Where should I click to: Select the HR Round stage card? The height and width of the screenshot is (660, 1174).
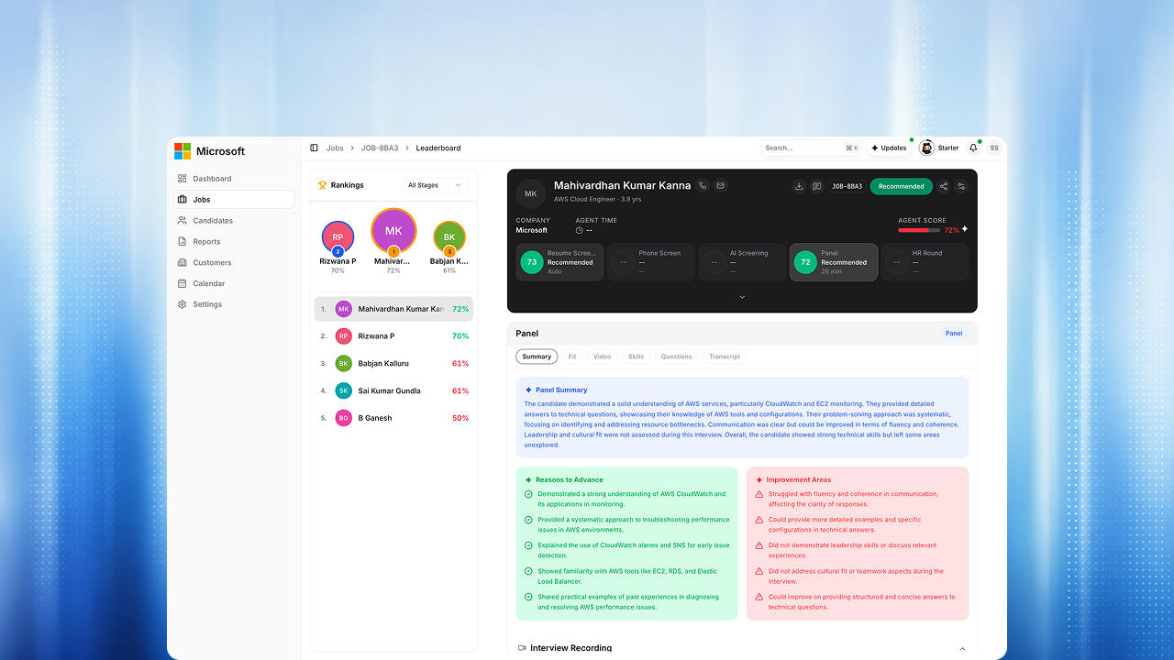[x=925, y=262]
